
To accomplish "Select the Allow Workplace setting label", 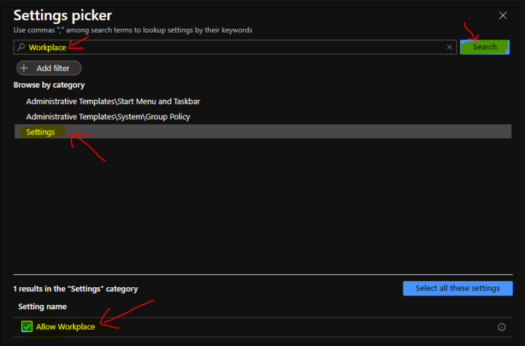I will [x=66, y=327].
